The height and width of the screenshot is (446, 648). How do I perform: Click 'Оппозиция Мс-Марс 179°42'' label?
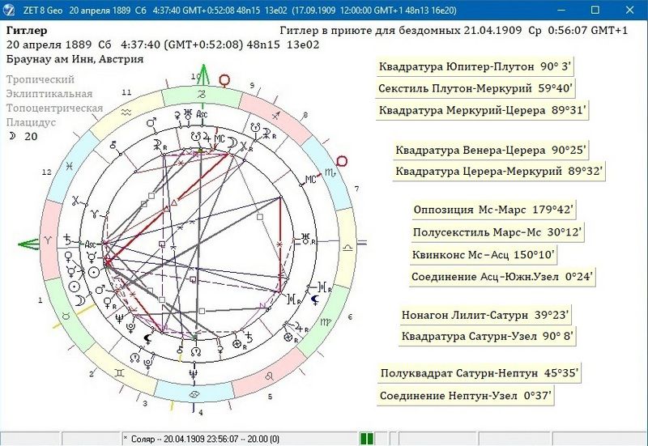coord(493,210)
